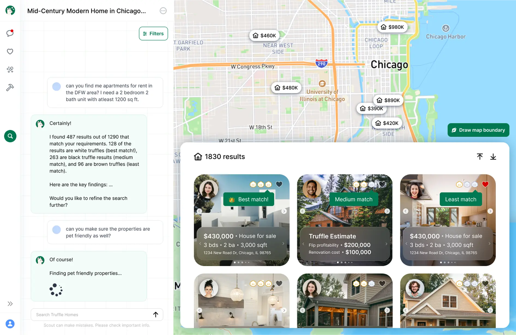
Task: Favorite the string-lights porch house heart
Action: 382,283
